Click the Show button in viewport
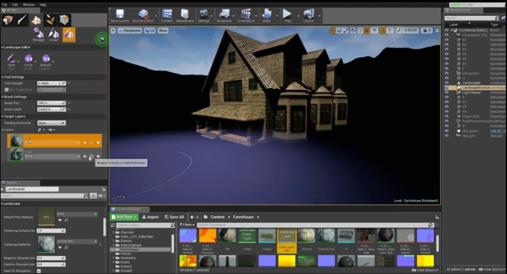 coord(163,31)
